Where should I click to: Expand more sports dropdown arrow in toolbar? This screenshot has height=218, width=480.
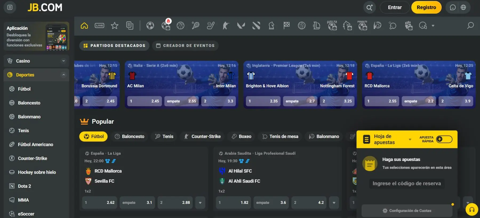pyautogui.click(x=433, y=26)
